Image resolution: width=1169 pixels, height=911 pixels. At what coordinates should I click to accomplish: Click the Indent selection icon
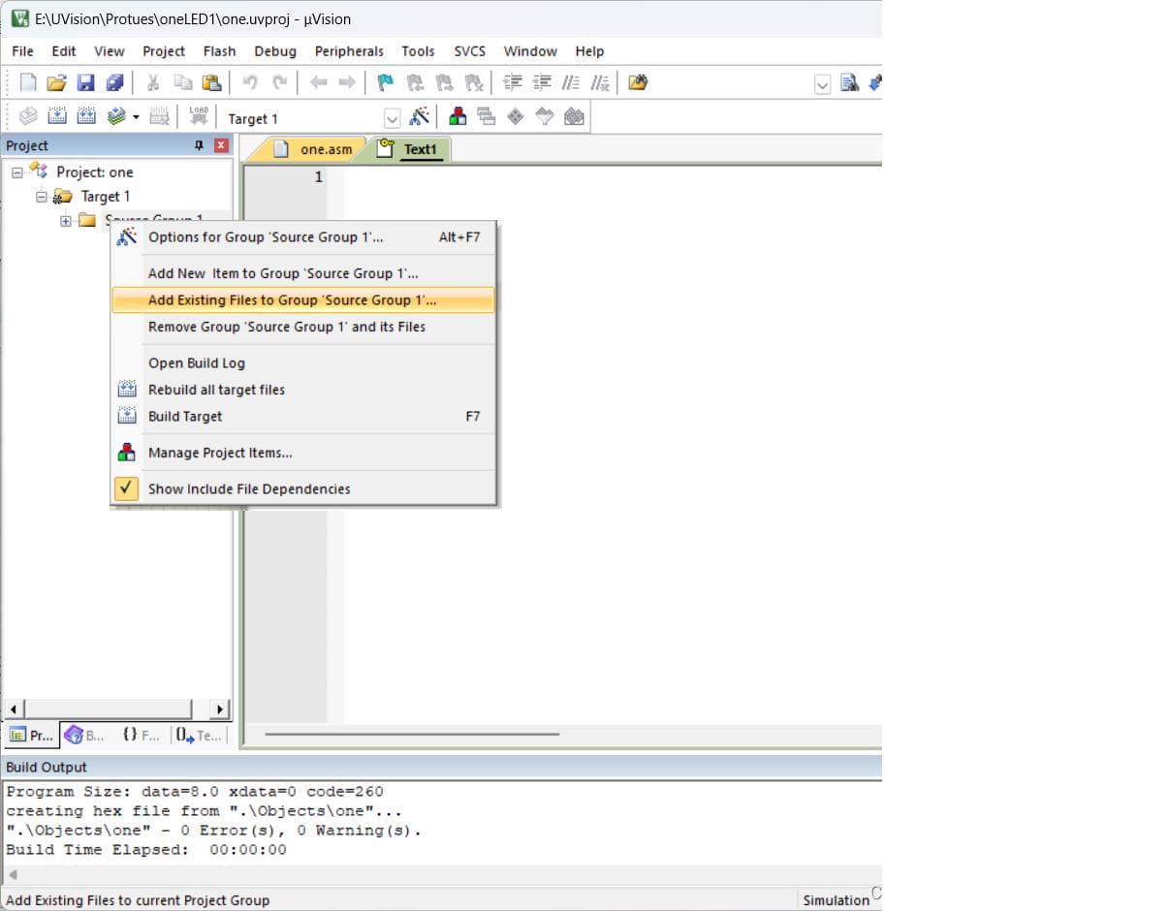pos(512,83)
